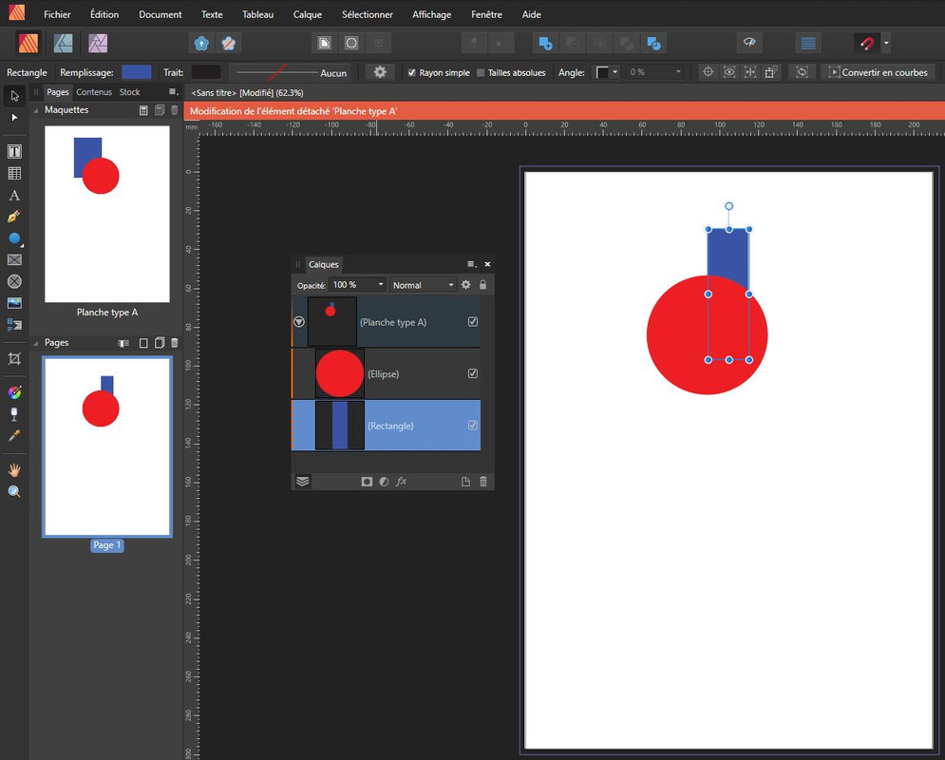This screenshot has height=760, width=945.
Task: Select the Node tool
Action: 14,118
